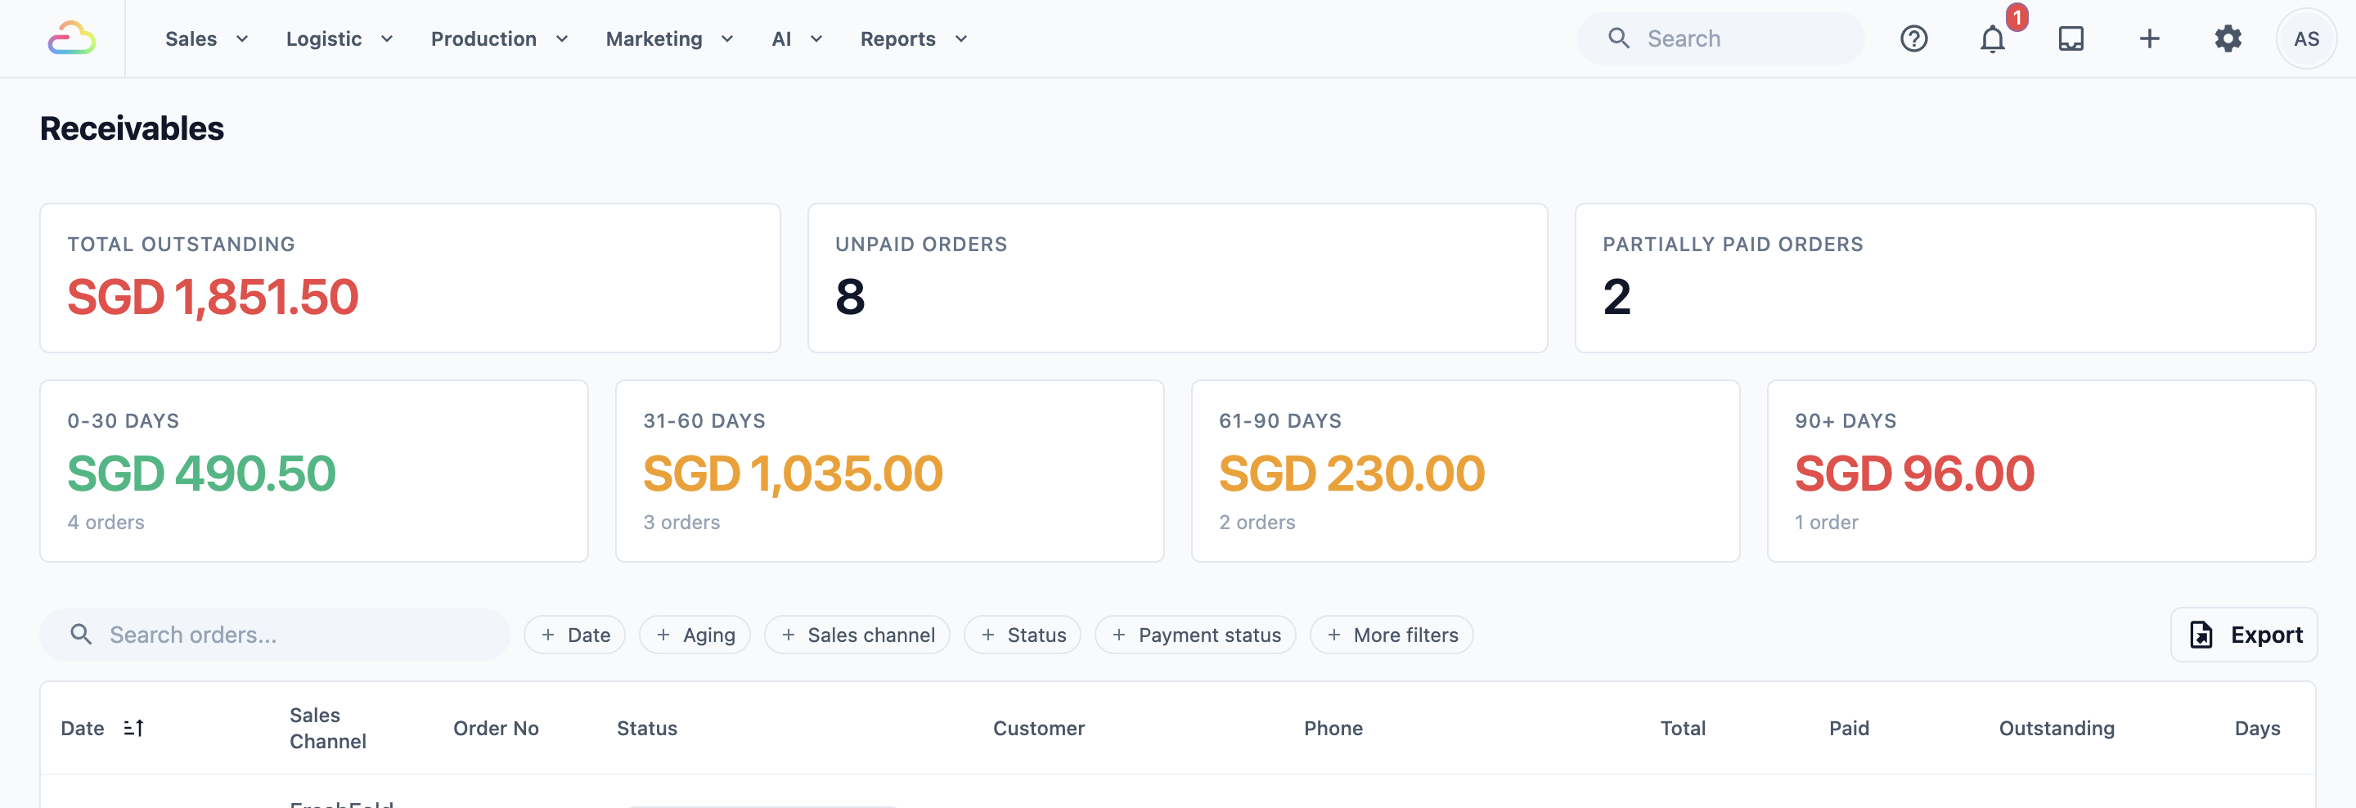
Task: Click the Status column header
Action: click(x=646, y=728)
